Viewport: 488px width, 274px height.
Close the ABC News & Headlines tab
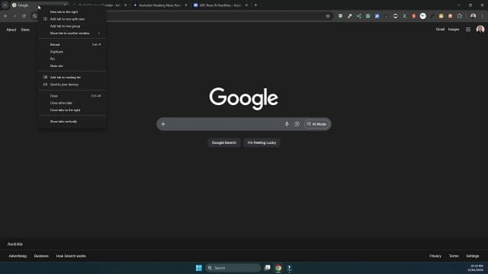246,5
